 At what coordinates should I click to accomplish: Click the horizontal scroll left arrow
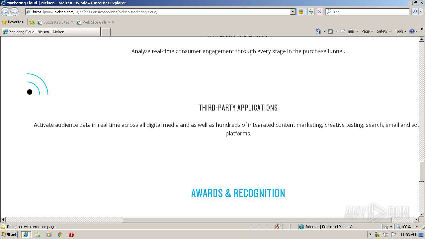point(3,220)
